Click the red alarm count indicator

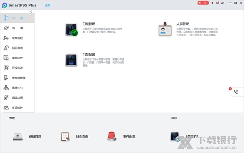point(203,3)
